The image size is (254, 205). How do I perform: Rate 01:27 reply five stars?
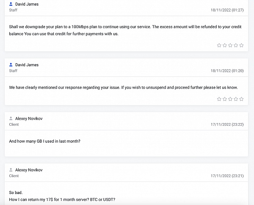tap(241, 45)
